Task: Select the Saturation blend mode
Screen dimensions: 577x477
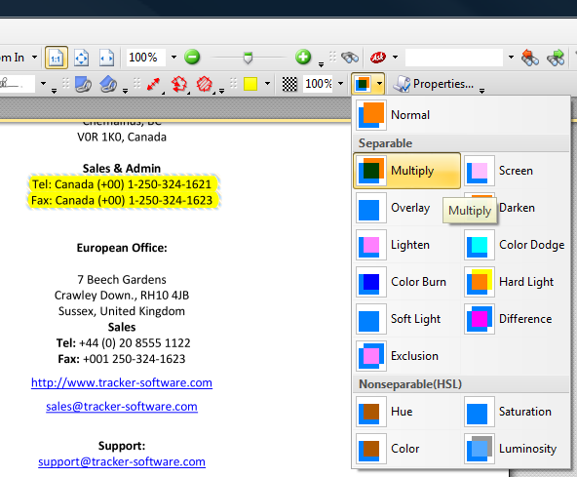Action: pyautogui.click(x=516, y=412)
